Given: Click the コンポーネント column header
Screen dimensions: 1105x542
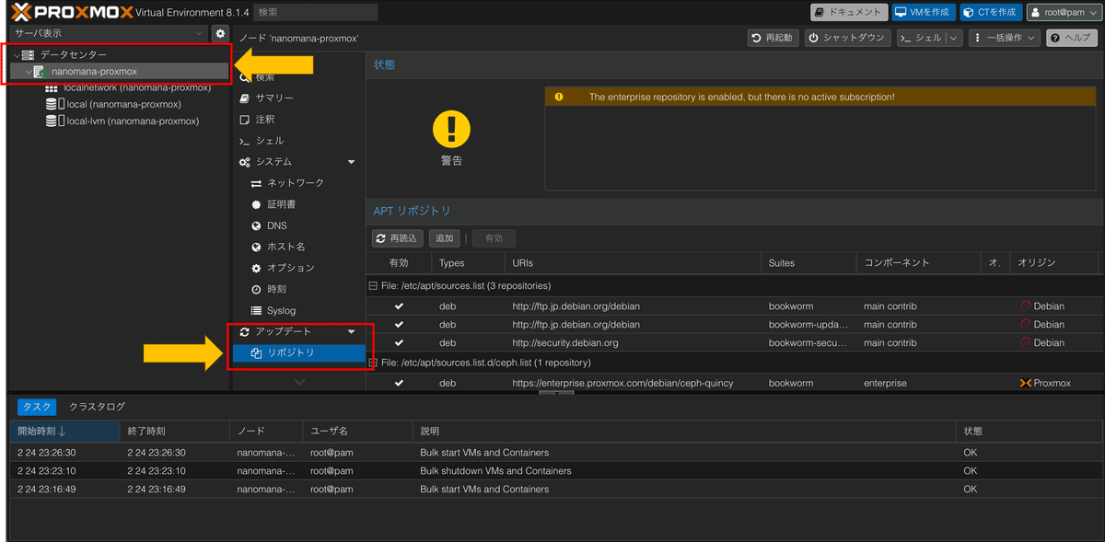Looking at the screenshot, I should 917,263.
